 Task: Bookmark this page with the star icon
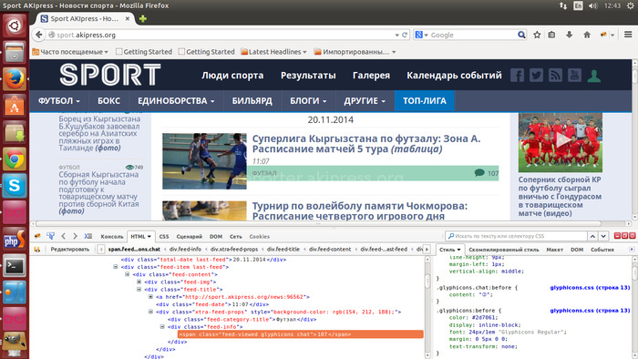point(537,35)
